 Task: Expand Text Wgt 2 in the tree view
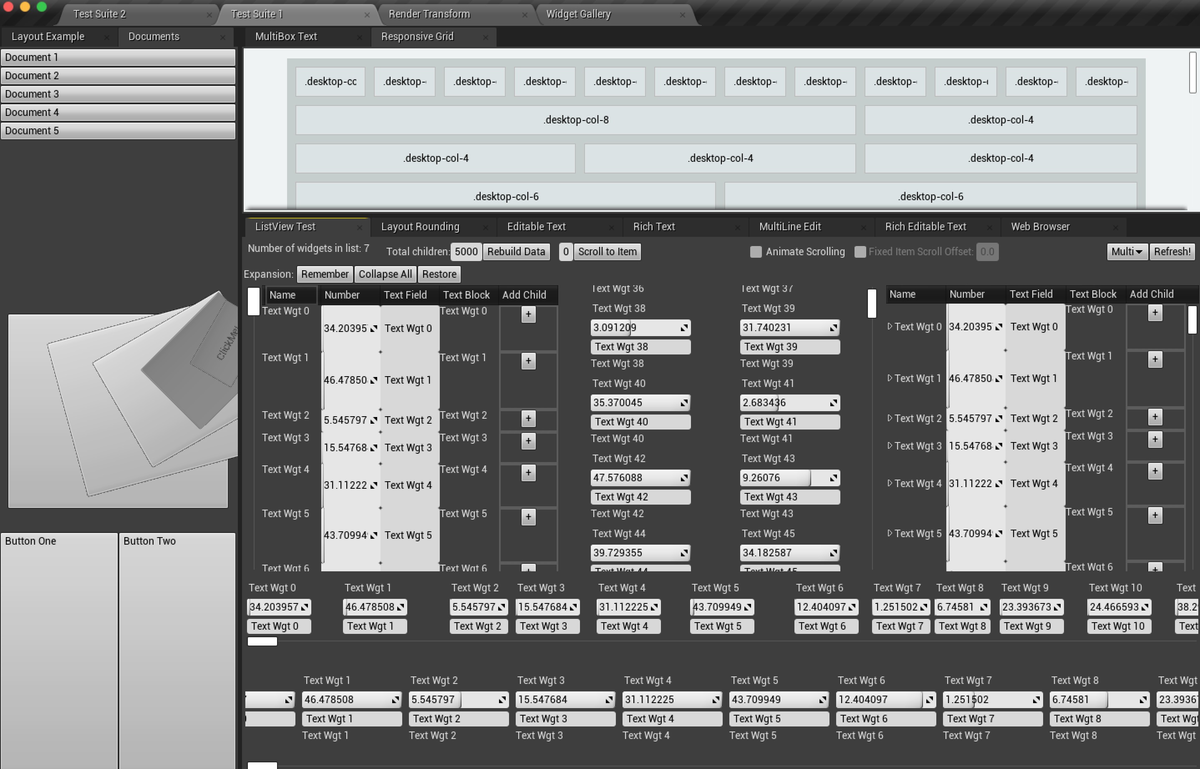[x=889, y=418]
